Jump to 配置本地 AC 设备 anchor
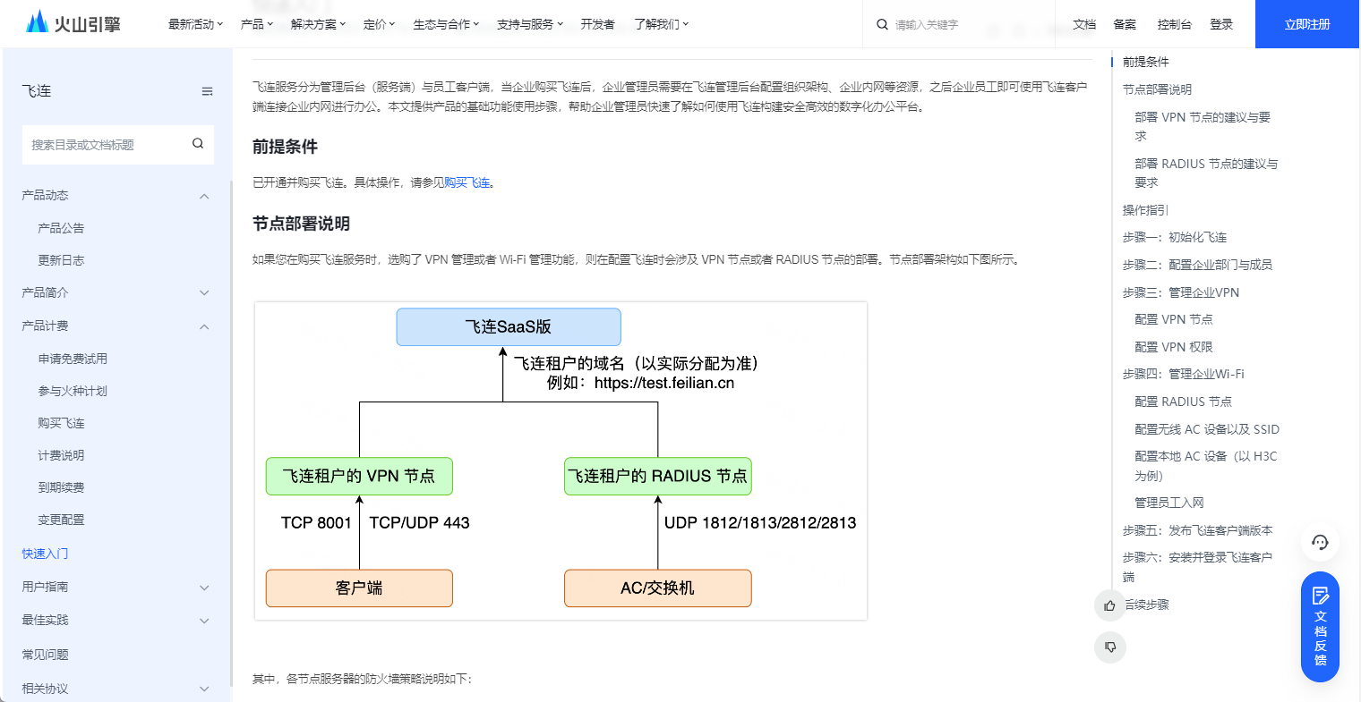 (1206, 466)
